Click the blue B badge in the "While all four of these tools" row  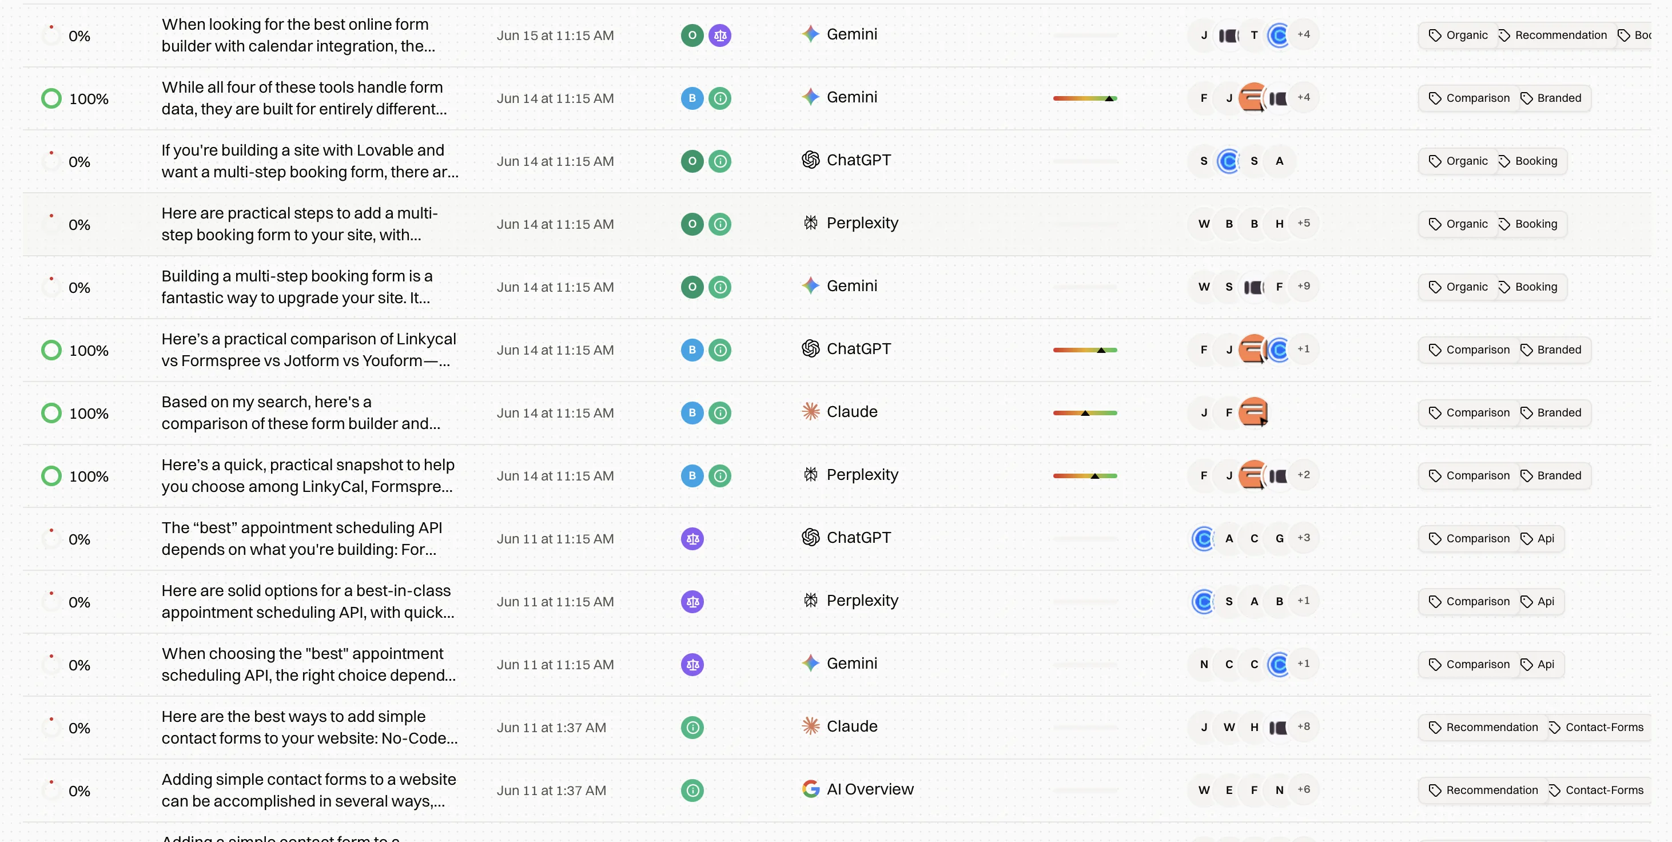pyautogui.click(x=692, y=99)
